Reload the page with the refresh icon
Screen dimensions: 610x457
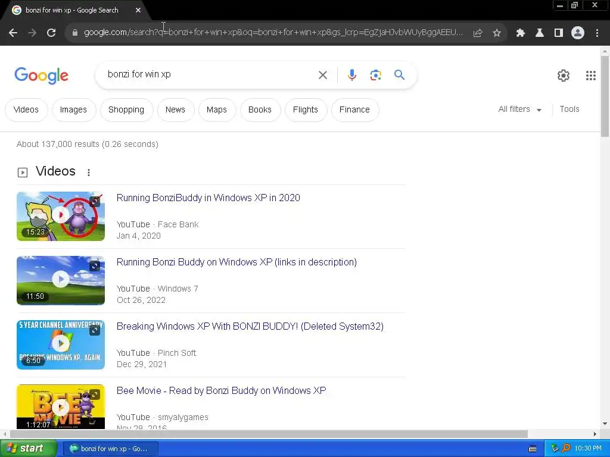pos(51,33)
